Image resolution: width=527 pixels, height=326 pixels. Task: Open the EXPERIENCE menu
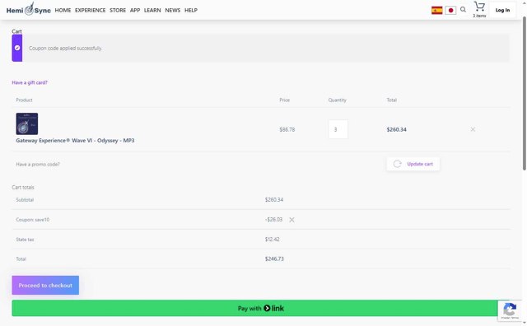coord(90,11)
